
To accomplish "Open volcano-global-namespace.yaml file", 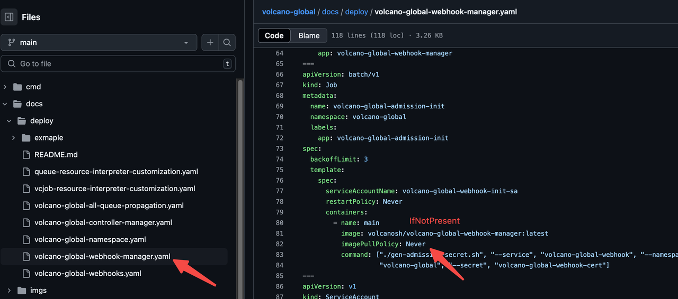I will point(90,239).
